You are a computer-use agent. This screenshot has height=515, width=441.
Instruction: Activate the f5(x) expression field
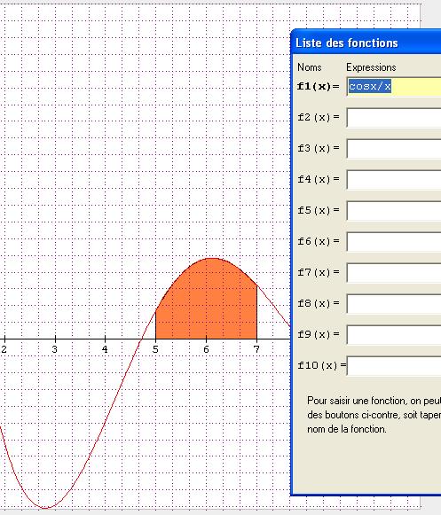(x=394, y=211)
